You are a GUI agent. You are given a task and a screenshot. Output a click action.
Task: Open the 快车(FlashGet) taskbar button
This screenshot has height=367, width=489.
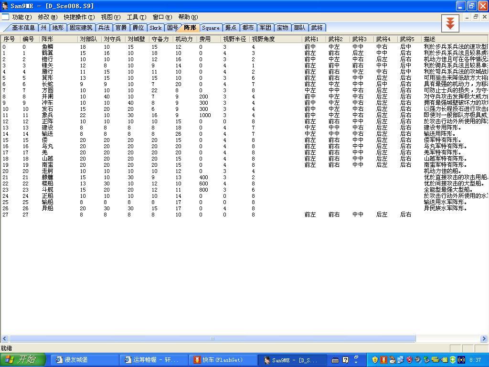tap(222, 360)
